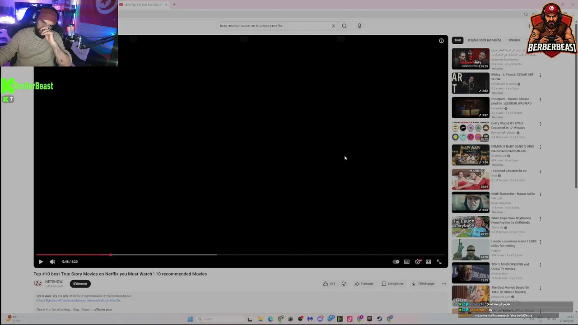This screenshot has width=578, height=325.
Task: Toggle the autoplay switch in the player
Action: pyautogui.click(x=396, y=262)
